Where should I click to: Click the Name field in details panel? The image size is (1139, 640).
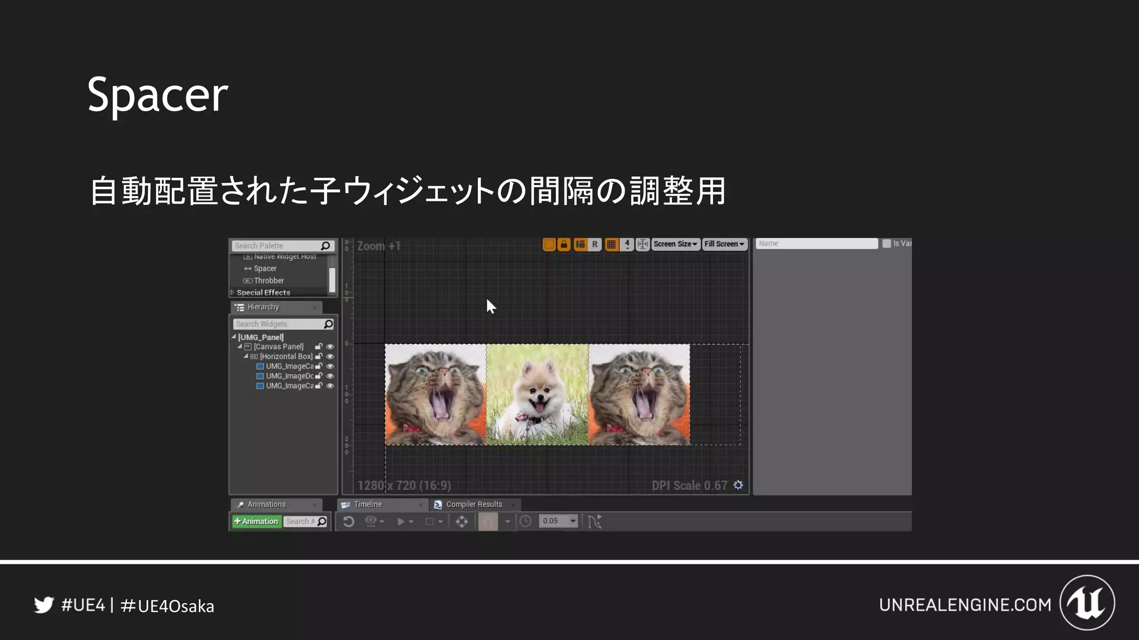pos(816,243)
